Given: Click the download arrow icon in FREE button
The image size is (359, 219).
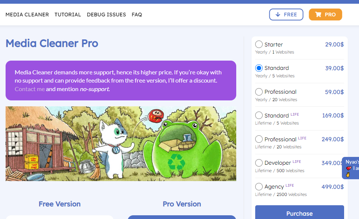Looking at the screenshot, I should (x=278, y=15).
